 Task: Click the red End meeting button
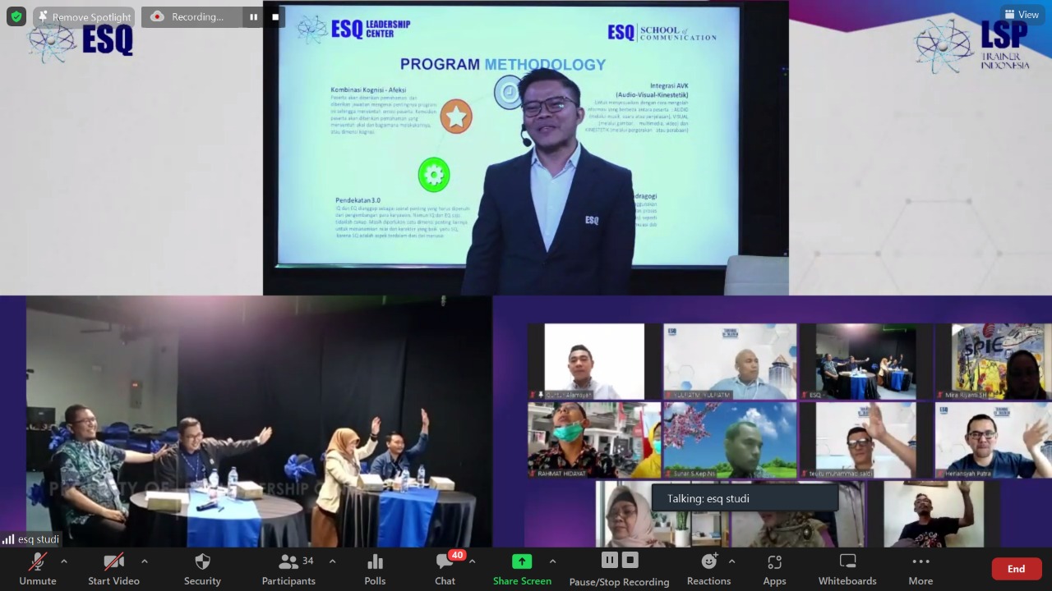pyautogui.click(x=1016, y=569)
